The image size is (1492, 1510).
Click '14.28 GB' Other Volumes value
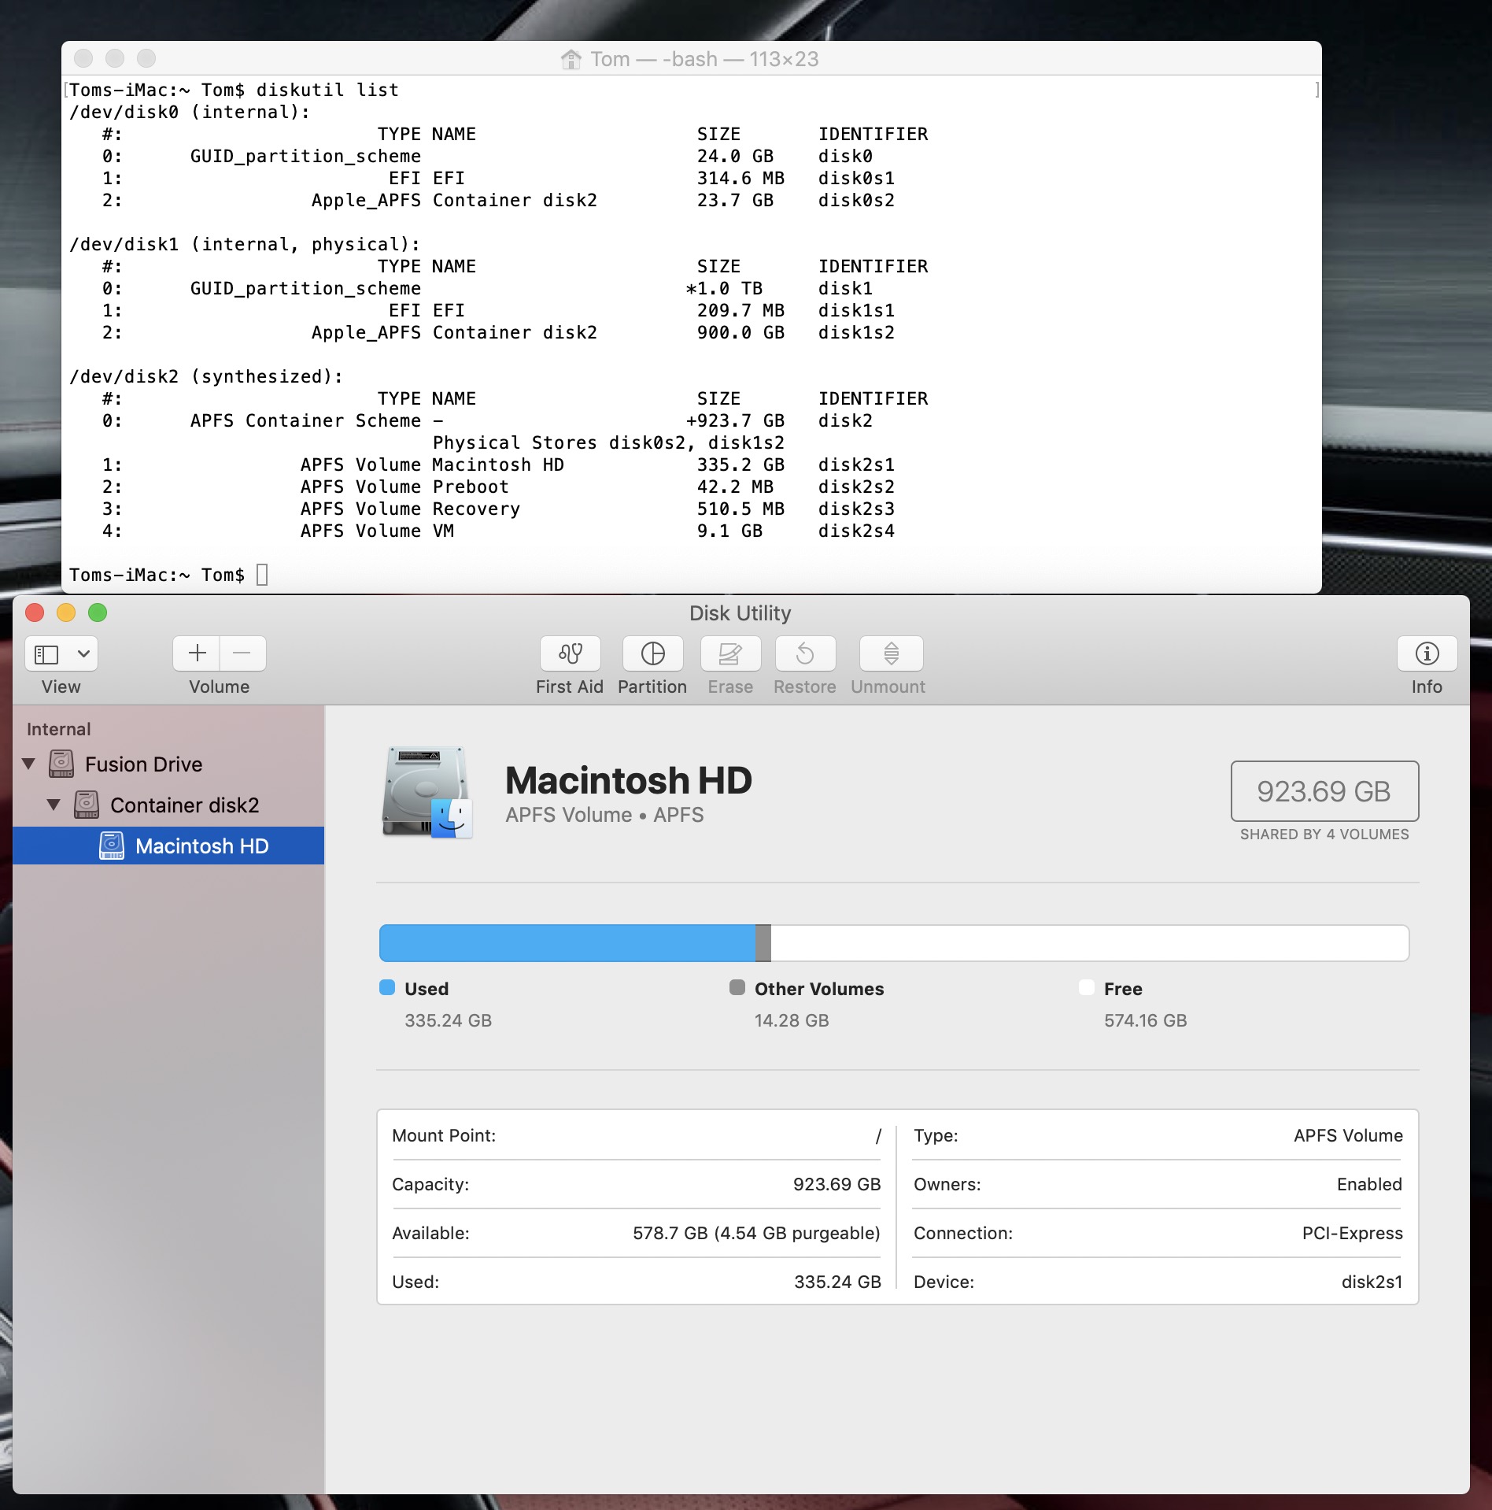tap(792, 1020)
